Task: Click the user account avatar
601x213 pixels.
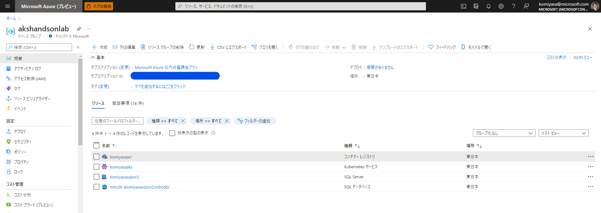Action: 595,6
